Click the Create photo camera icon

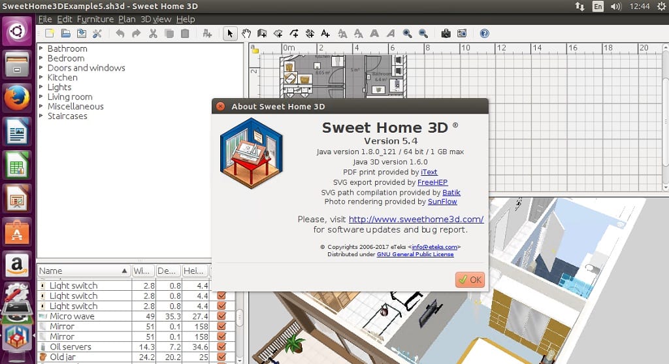tap(446, 33)
